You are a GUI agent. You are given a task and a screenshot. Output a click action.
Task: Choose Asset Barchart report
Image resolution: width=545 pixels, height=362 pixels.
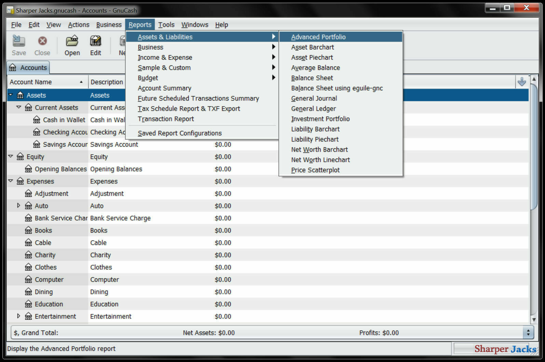(x=341, y=47)
